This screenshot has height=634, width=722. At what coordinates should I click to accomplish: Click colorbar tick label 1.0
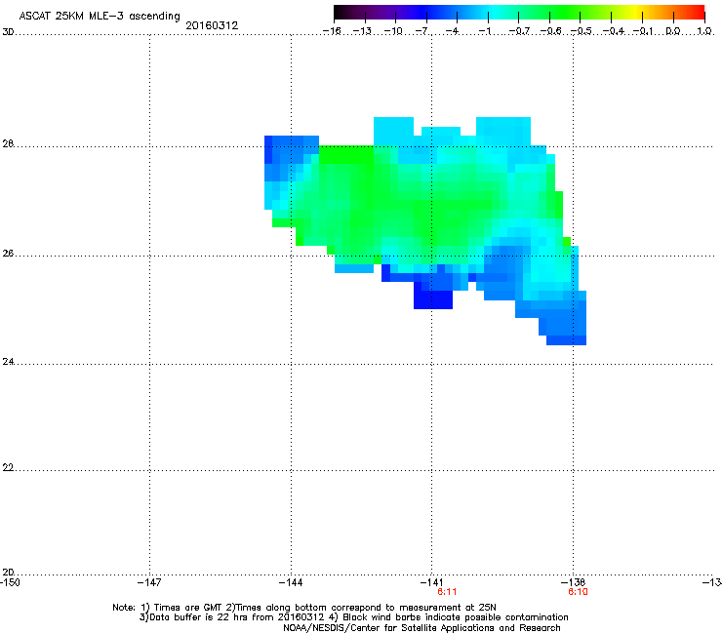[704, 31]
